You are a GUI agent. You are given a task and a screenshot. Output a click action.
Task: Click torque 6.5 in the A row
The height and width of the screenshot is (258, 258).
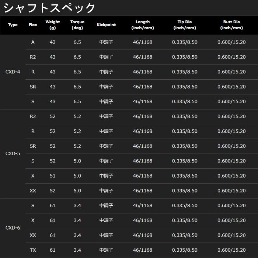(x=77, y=42)
